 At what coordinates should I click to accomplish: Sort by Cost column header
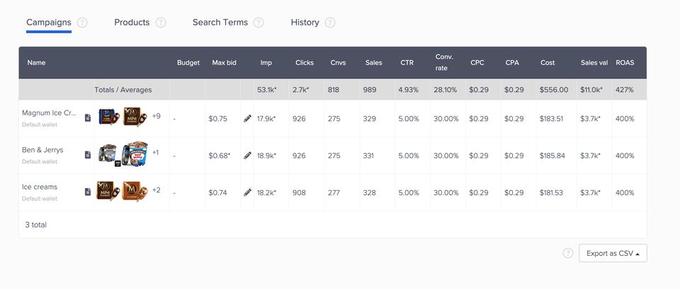click(x=548, y=63)
